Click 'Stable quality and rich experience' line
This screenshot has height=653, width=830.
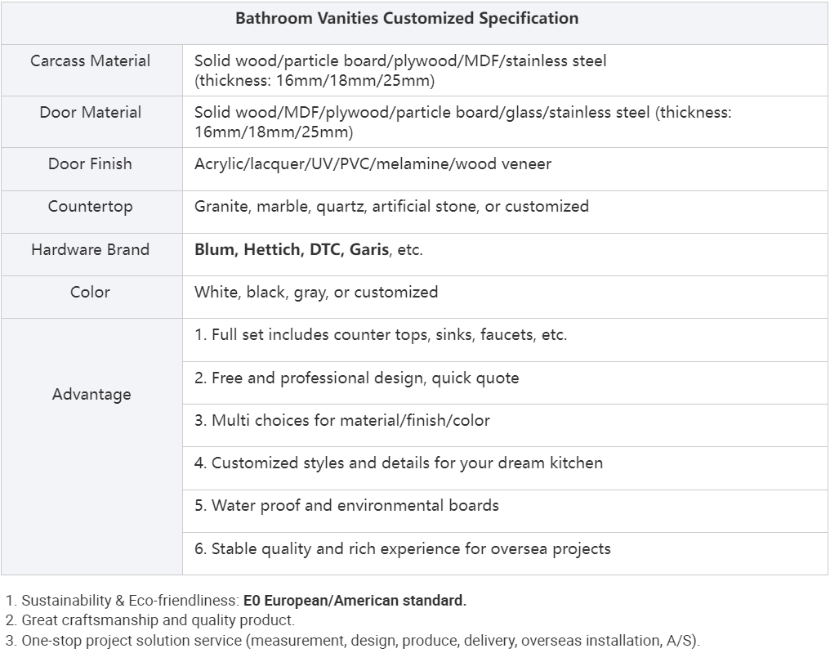click(x=403, y=549)
